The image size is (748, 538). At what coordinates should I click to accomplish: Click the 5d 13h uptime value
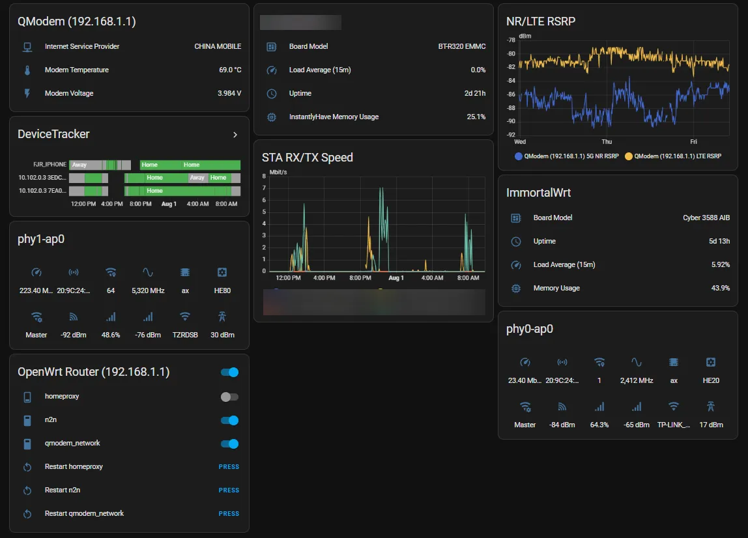(719, 242)
